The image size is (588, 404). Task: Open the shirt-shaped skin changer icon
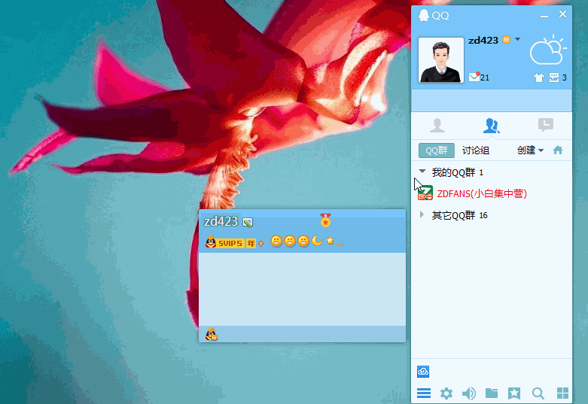coord(538,77)
